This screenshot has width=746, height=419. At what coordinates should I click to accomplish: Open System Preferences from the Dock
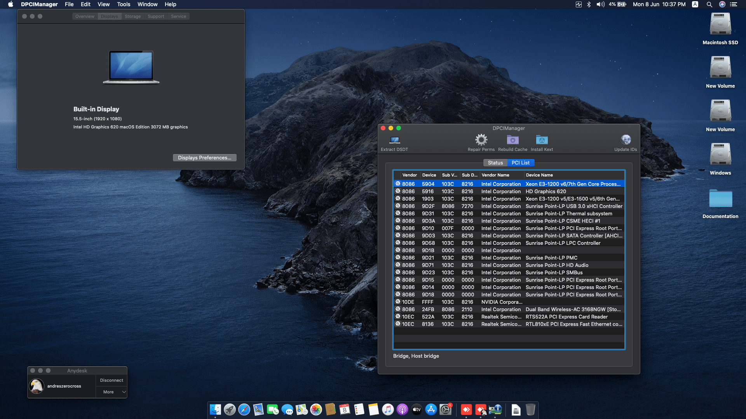pyautogui.click(x=445, y=409)
